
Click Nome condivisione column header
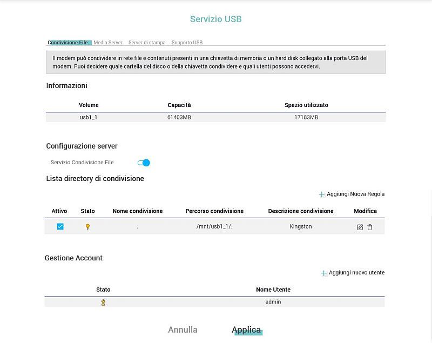(x=138, y=211)
